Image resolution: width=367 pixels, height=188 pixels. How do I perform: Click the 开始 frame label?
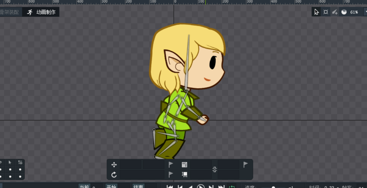(111, 186)
